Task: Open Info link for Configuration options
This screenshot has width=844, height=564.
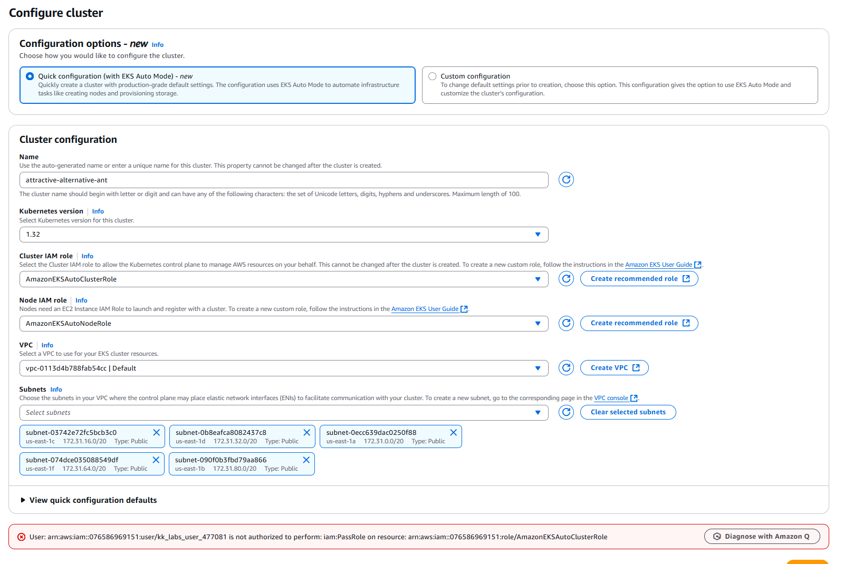Action: tap(158, 45)
